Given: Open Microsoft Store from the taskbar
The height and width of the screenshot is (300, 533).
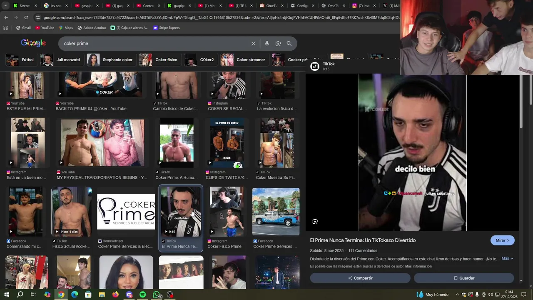Looking at the screenshot, I should [88, 295].
